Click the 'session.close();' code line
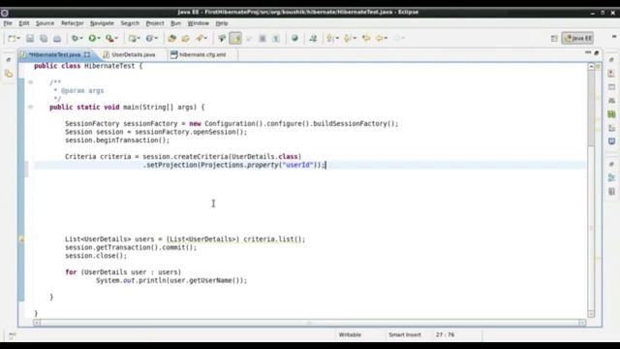Viewport: 620px width, 349px height. [x=96, y=256]
